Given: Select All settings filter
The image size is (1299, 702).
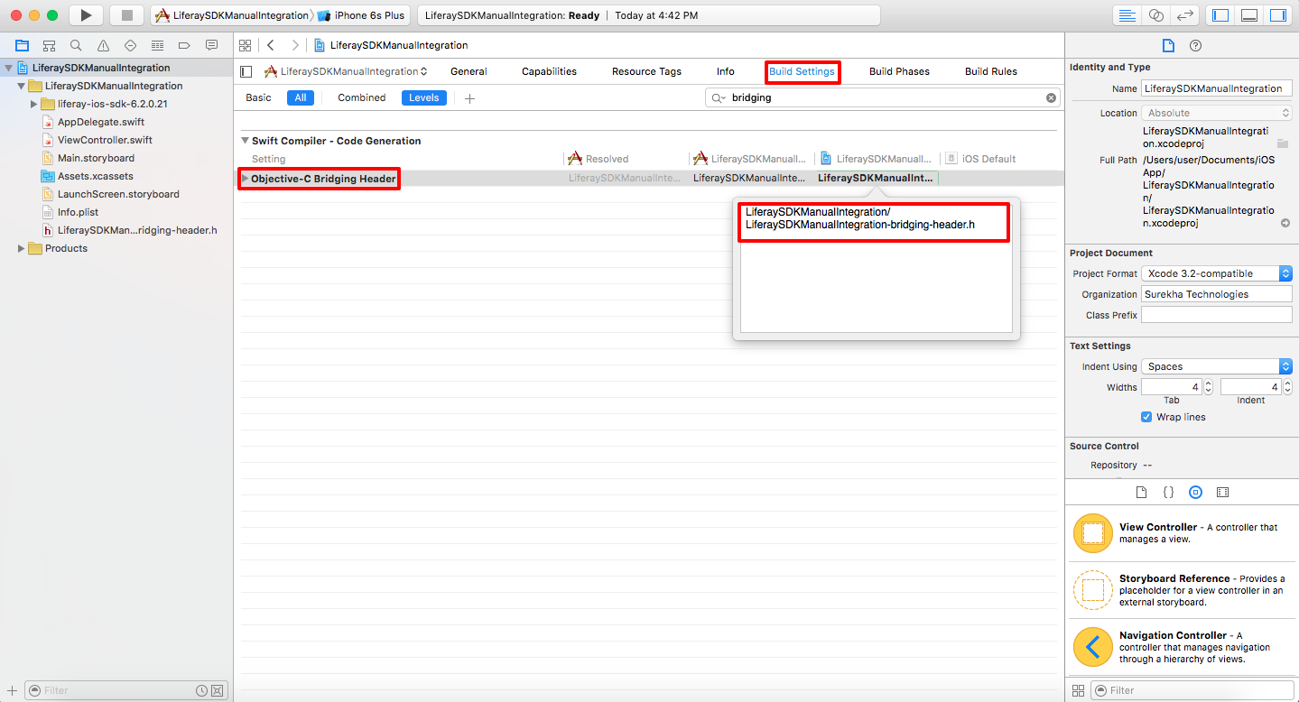Looking at the screenshot, I should pyautogui.click(x=301, y=97).
